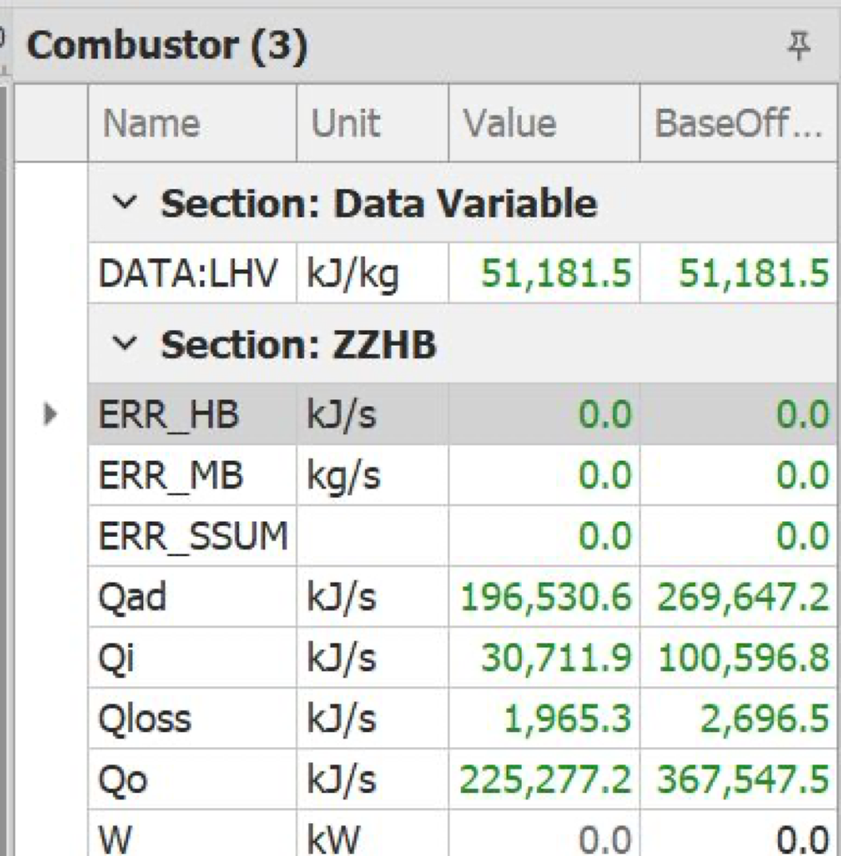Sort by the Unit column header
The image size is (841, 856).
[x=373, y=123]
